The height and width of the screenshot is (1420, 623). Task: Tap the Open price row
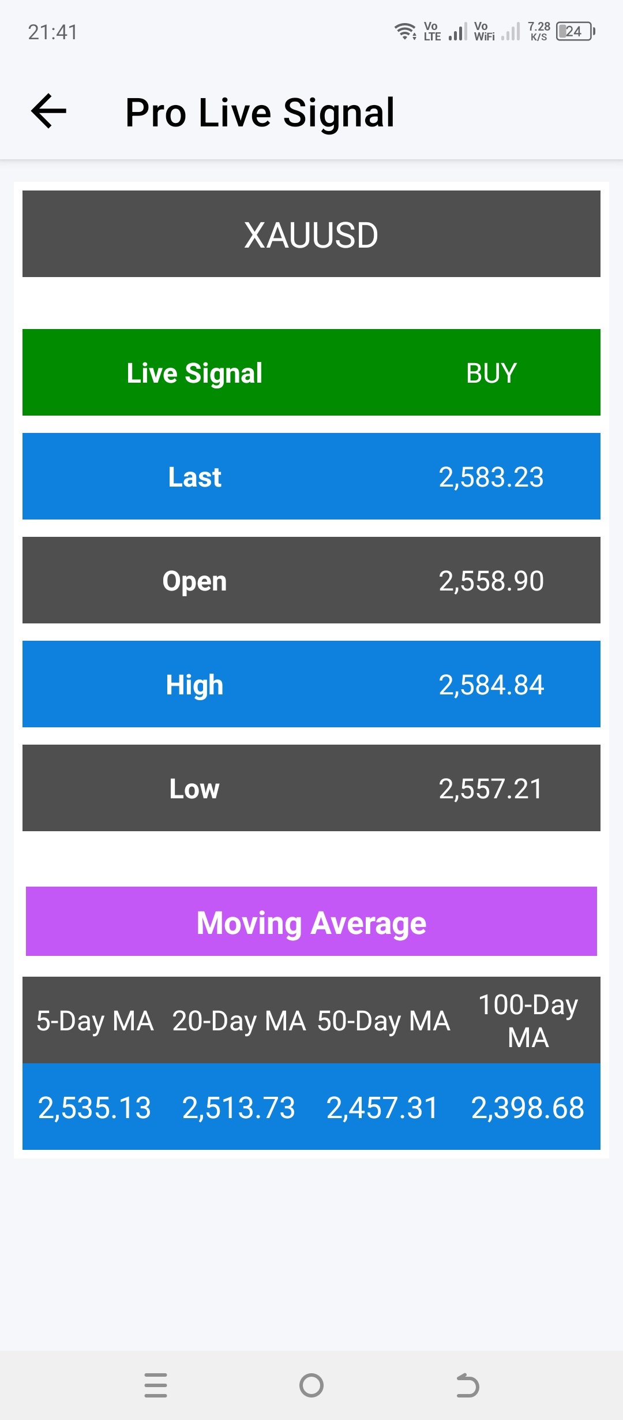[311, 580]
